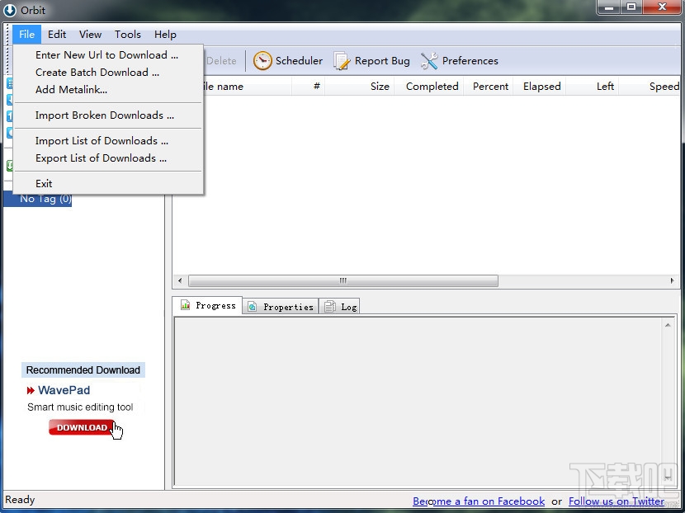Select the Progress tab
The image size is (685, 513).
pyautogui.click(x=207, y=305)
